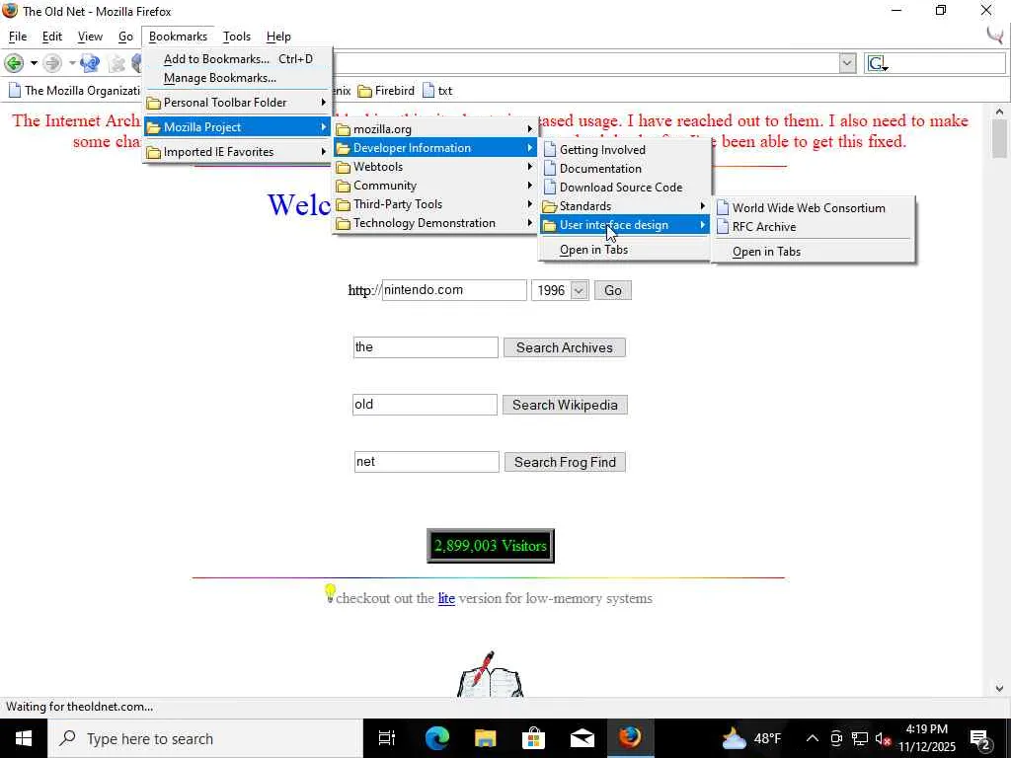The height and width of the screenshot is (758, 1011).
Task: Click the input containing 'the'
Action: pyautogui.click(x=426, y=347)
